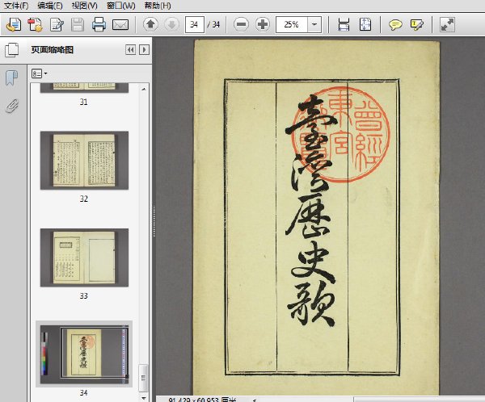Go to next page with down arrow
Screen dimensions: 485x402
click(x=171, y=24)
